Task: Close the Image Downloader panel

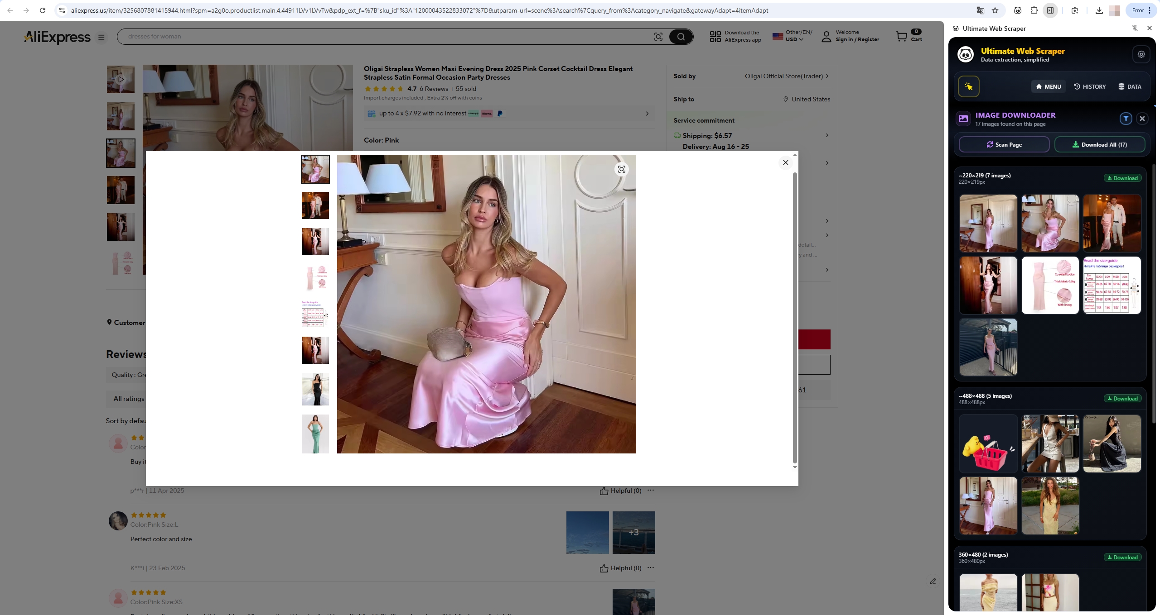Action: [x=1142, y=119]
